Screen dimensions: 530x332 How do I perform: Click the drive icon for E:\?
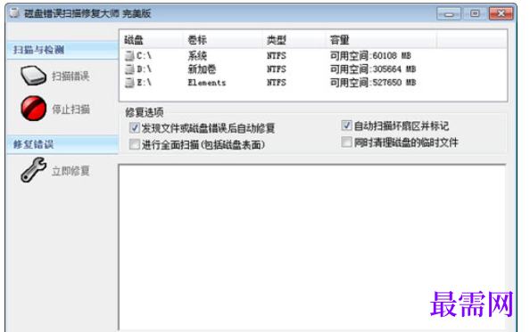pyautogui.click(x=129, y=83)
